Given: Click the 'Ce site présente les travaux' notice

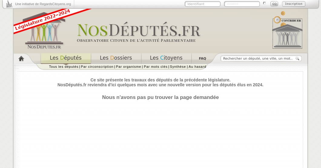Looking at the screenshot, I should click(160, 82).
